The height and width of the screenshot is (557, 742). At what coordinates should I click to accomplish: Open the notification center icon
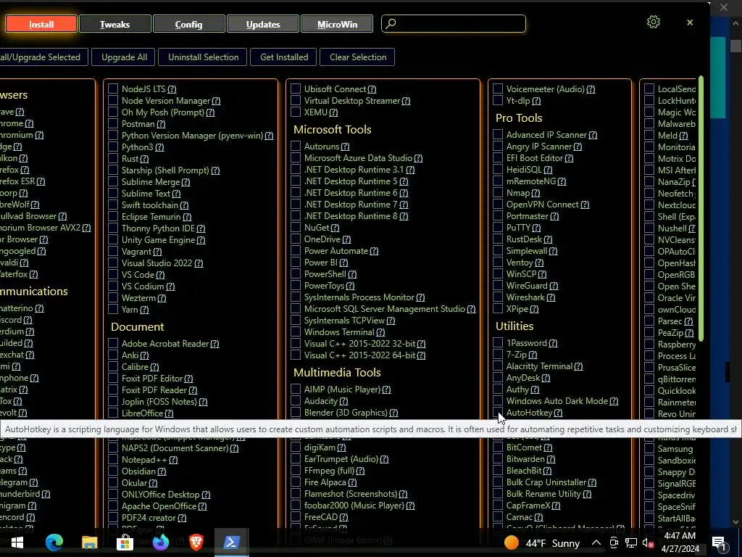(719, 543)
